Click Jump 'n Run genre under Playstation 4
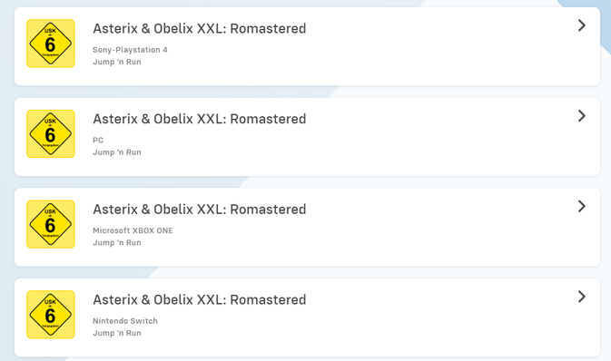The width and height of the screenshot is (611, 361). coord(117,62)
